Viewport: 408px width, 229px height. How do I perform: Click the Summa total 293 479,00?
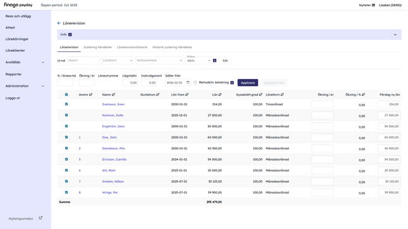214,202
